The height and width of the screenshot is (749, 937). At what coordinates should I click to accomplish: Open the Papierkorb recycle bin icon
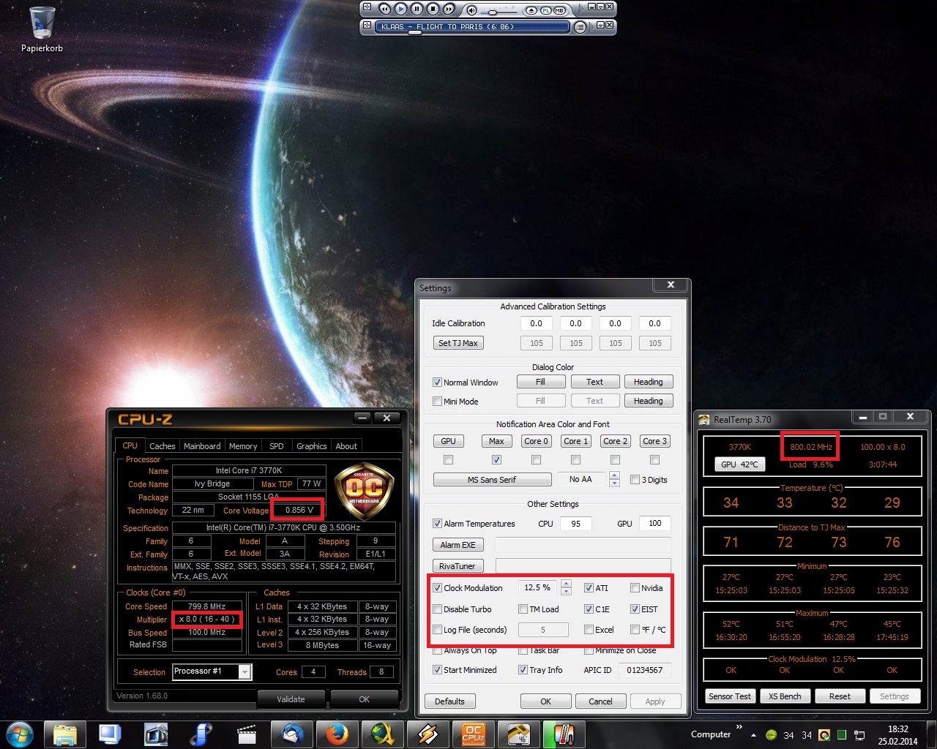(42, 29)
